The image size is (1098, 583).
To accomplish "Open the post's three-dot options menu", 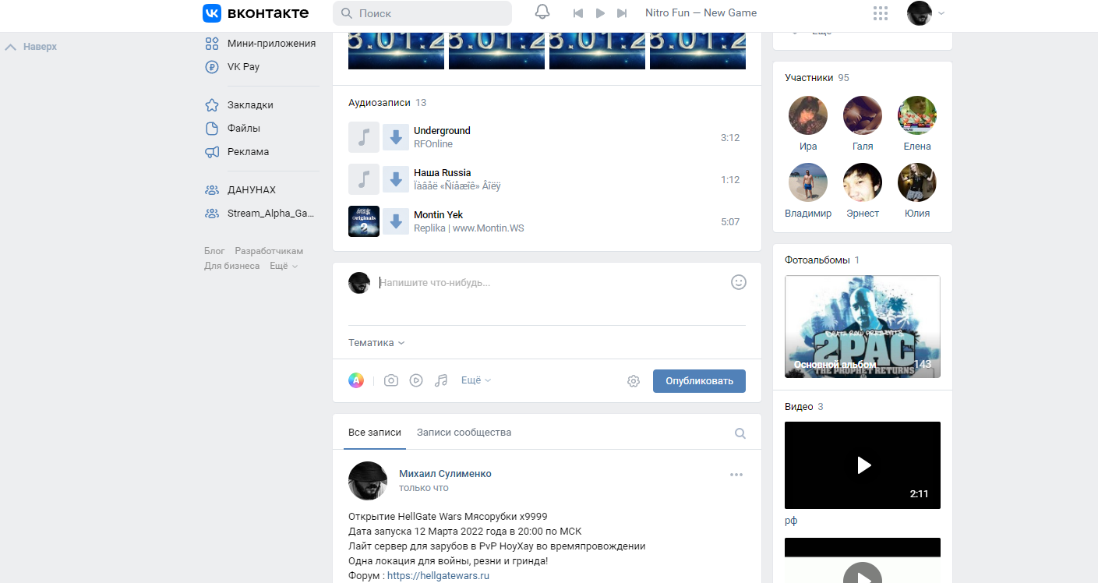I will click(736, 475).
